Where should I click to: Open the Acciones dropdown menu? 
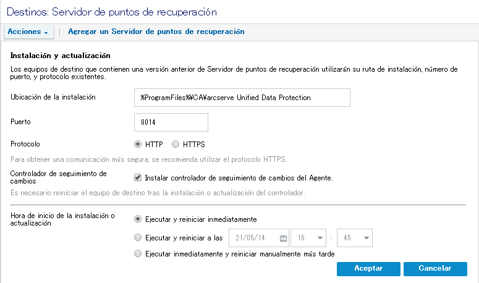coord(28,32)
